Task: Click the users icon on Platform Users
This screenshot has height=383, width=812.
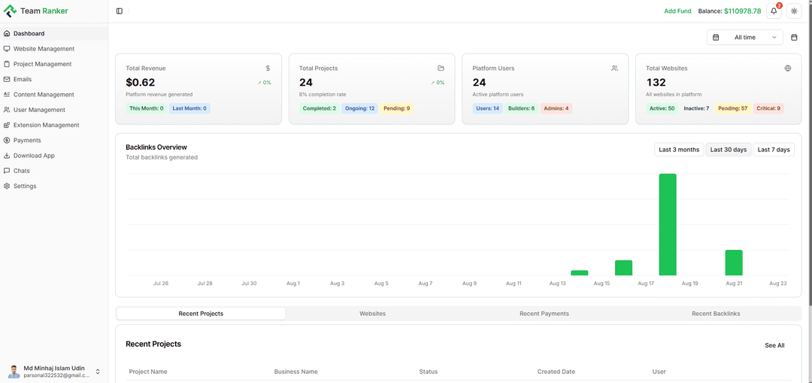Action: coord(614,68)
